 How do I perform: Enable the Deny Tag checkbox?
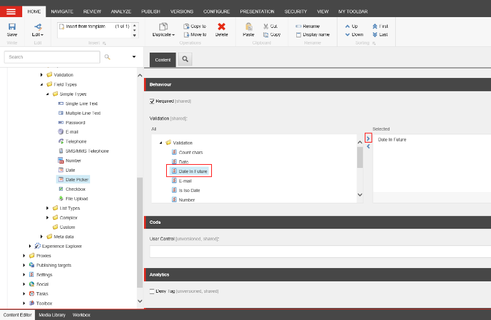tap(152, 291)
